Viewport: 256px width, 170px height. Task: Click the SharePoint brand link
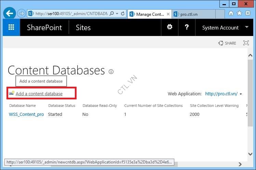click(44, 27)
